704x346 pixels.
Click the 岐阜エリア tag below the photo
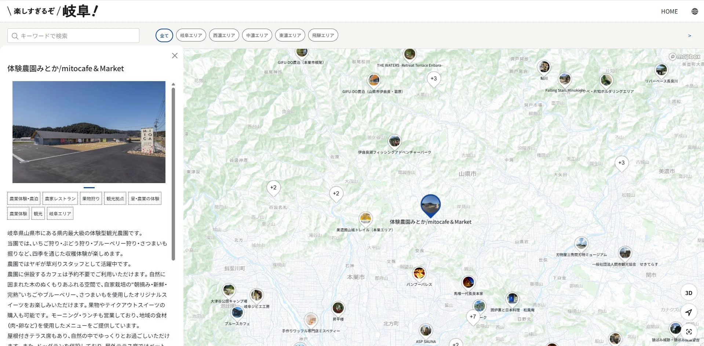pos(60,214)
